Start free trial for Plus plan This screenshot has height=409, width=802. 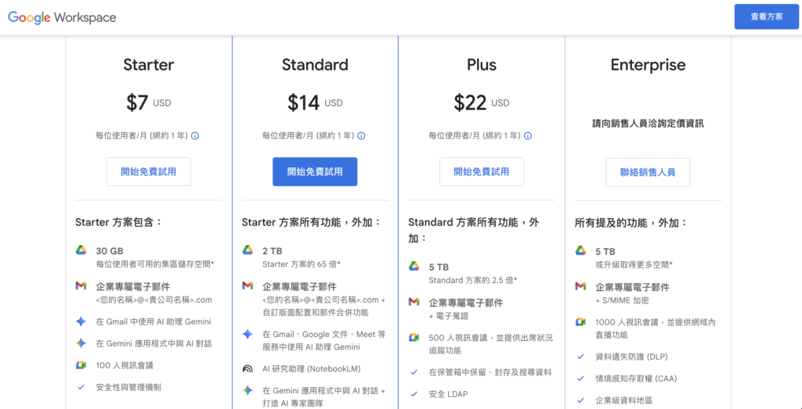click(x=481, y=171)
